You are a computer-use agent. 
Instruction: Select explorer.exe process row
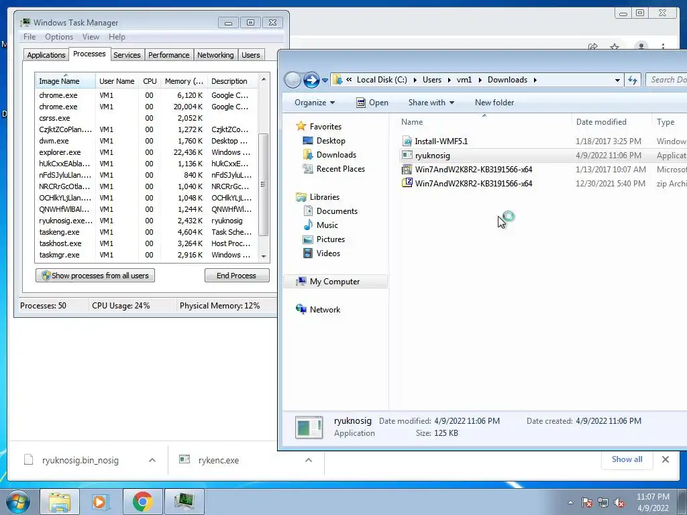(x=146, y=152)
